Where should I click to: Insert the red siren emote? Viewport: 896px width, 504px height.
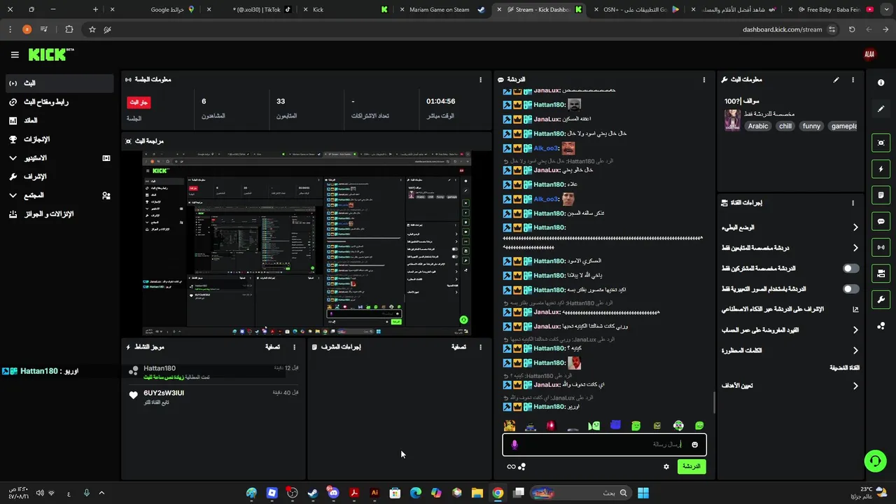coord(552,425)
